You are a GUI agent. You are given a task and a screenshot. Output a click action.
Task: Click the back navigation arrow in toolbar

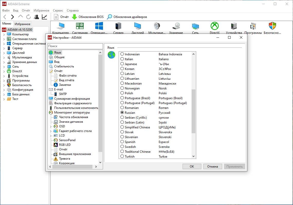click(5, 17)
